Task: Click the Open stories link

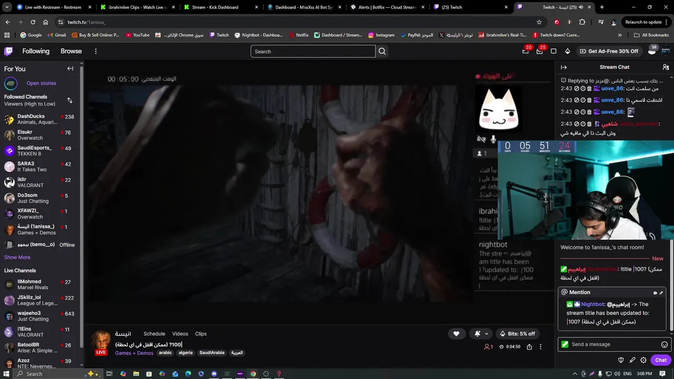Action: click(x=41, y=83)
